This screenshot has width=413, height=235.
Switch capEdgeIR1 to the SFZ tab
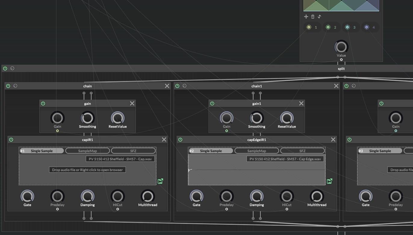[303, 151]
